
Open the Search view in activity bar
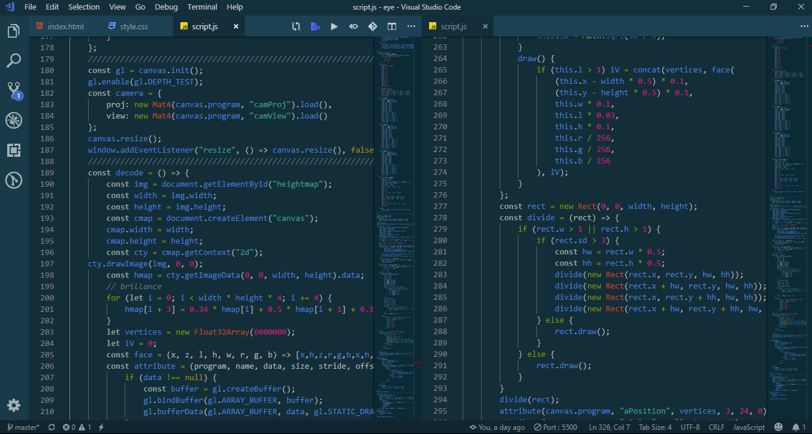tap(14, 60)
